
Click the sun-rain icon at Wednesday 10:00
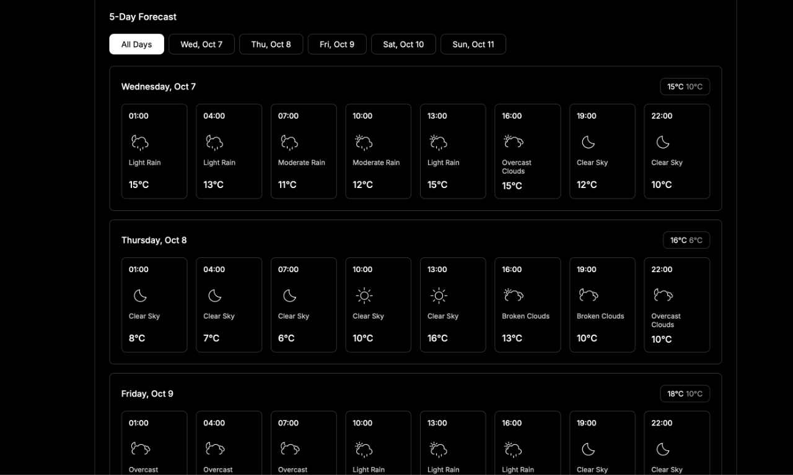pyautogui.click(x=364, y=143)
